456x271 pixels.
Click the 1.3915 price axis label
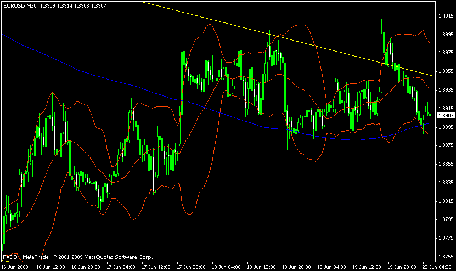click(446, 109)
